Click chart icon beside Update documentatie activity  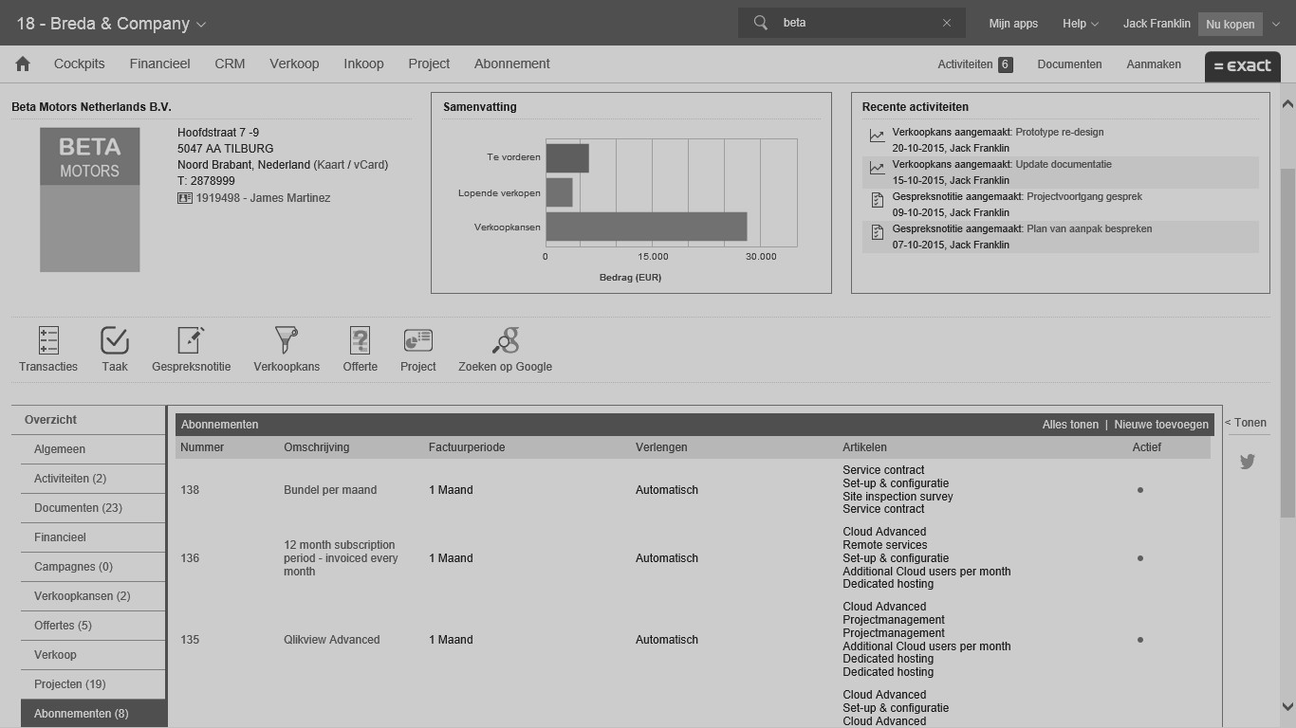coord(877,169)
